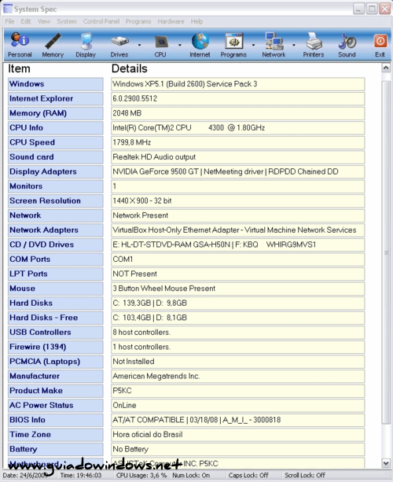Open the Sound toolbar icon

[347, 45]
